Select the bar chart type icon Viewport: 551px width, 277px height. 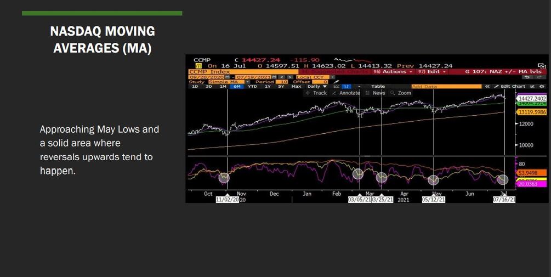pyautogui.click(x=346, y=86)
